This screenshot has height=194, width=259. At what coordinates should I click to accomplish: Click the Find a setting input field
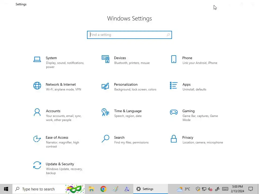[x=129, y=35]
